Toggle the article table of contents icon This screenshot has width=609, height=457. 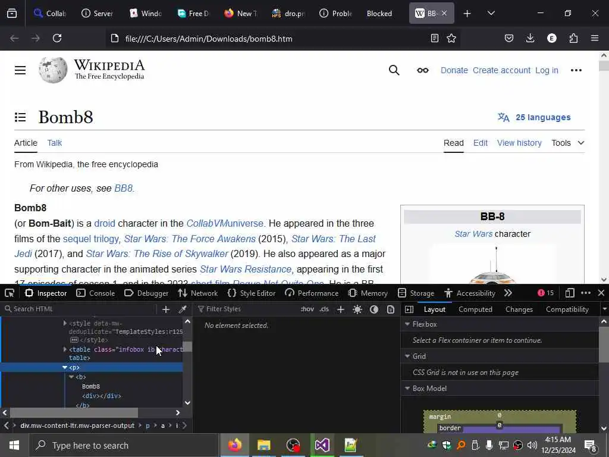click(x=20, y=117)
